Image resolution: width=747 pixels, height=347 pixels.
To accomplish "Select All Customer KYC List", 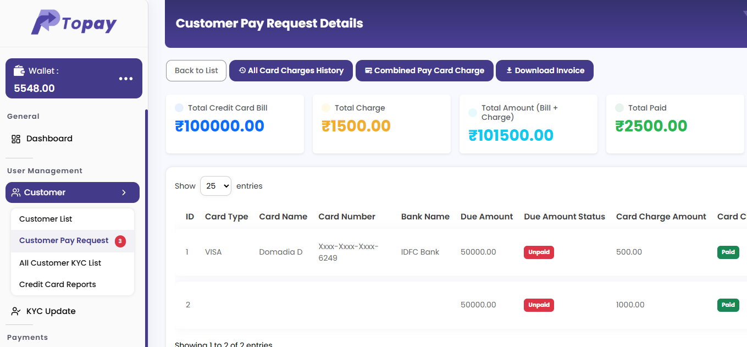I will click(60, 263).
